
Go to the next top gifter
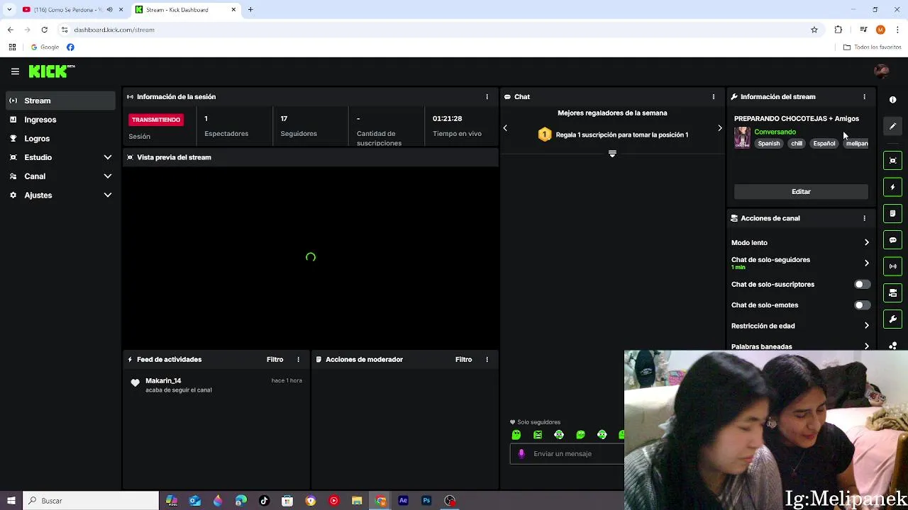(719, 128)
